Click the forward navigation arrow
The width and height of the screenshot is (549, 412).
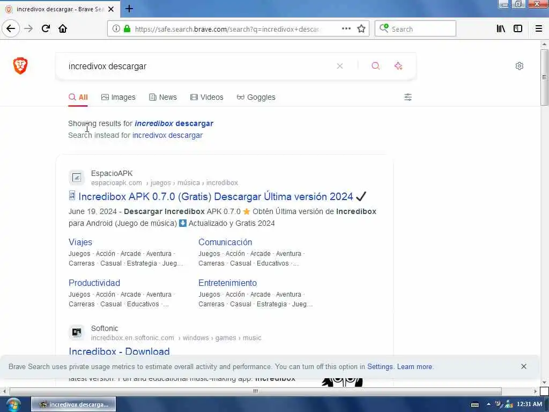click(28, 29)
